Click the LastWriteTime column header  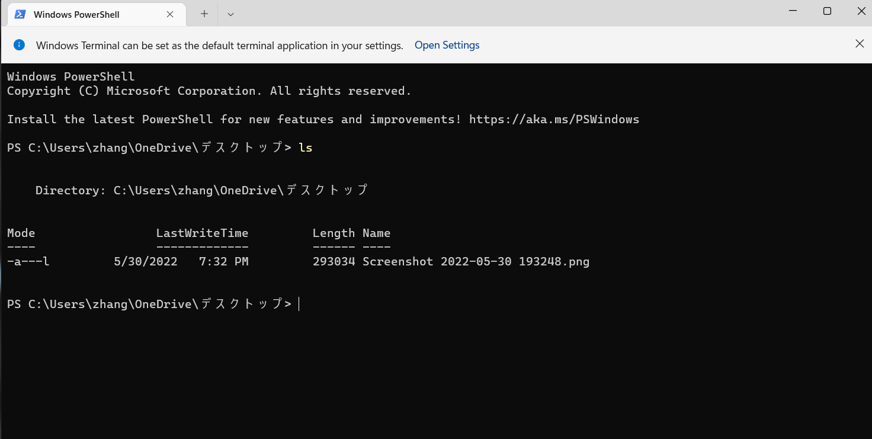pyautogui.click(x=202, y=233)
